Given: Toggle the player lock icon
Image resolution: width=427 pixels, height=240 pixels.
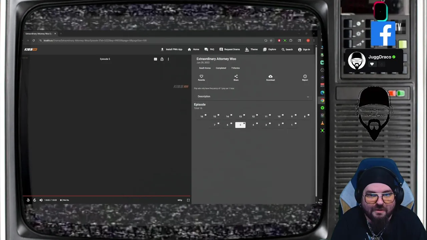Looking at the screenshot, I should coord(162,59).
